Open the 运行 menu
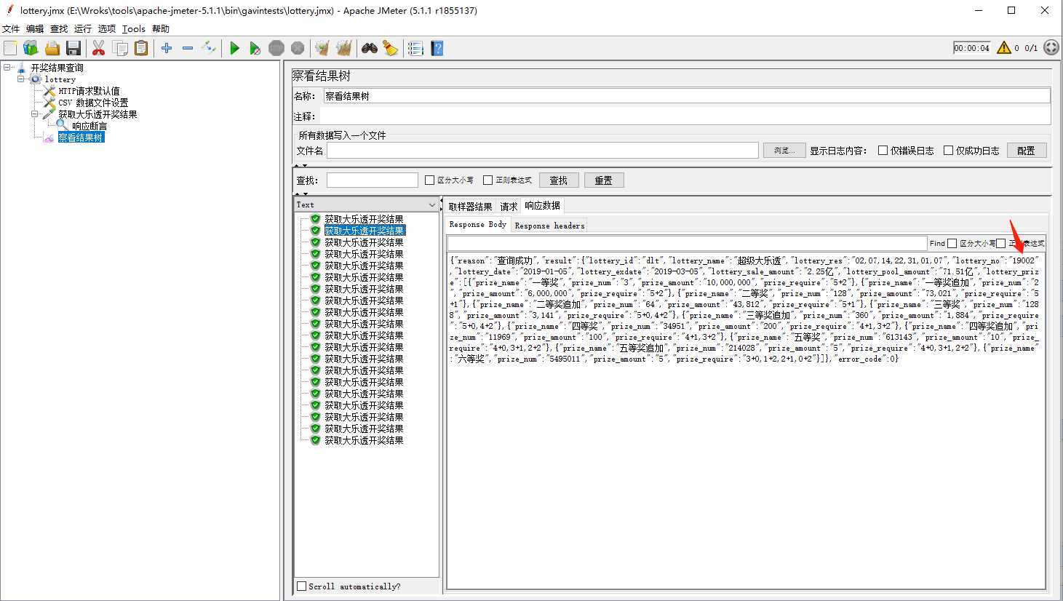Image resolution: width=1063 pixels, height=601 pixels. pyautogui.click(x=83, y=29)
